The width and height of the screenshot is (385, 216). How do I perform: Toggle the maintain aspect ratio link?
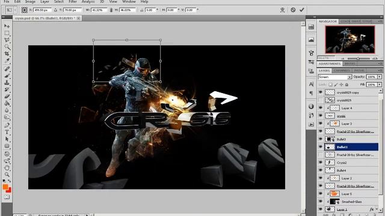coord(111,10)
